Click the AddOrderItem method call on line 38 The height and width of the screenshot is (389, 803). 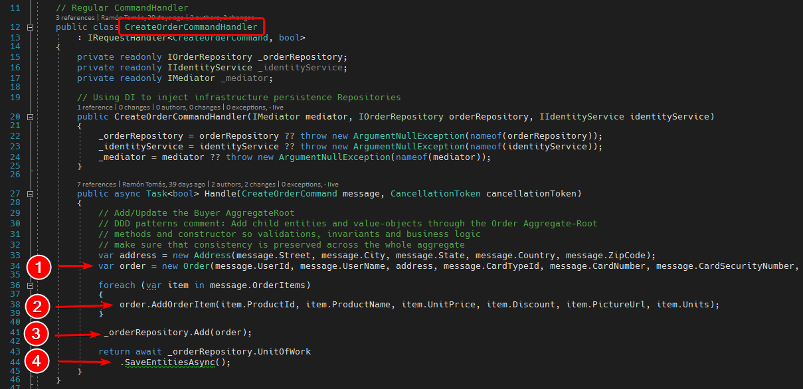(170, 304)
